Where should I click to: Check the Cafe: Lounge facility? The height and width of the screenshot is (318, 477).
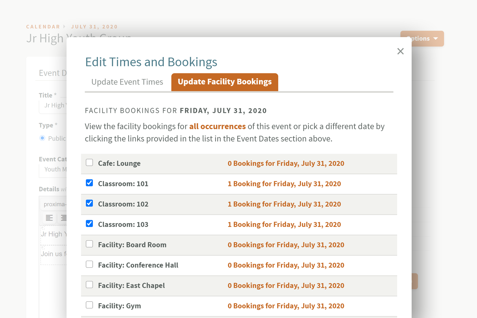pyautogui.click(x=89, y=162)
